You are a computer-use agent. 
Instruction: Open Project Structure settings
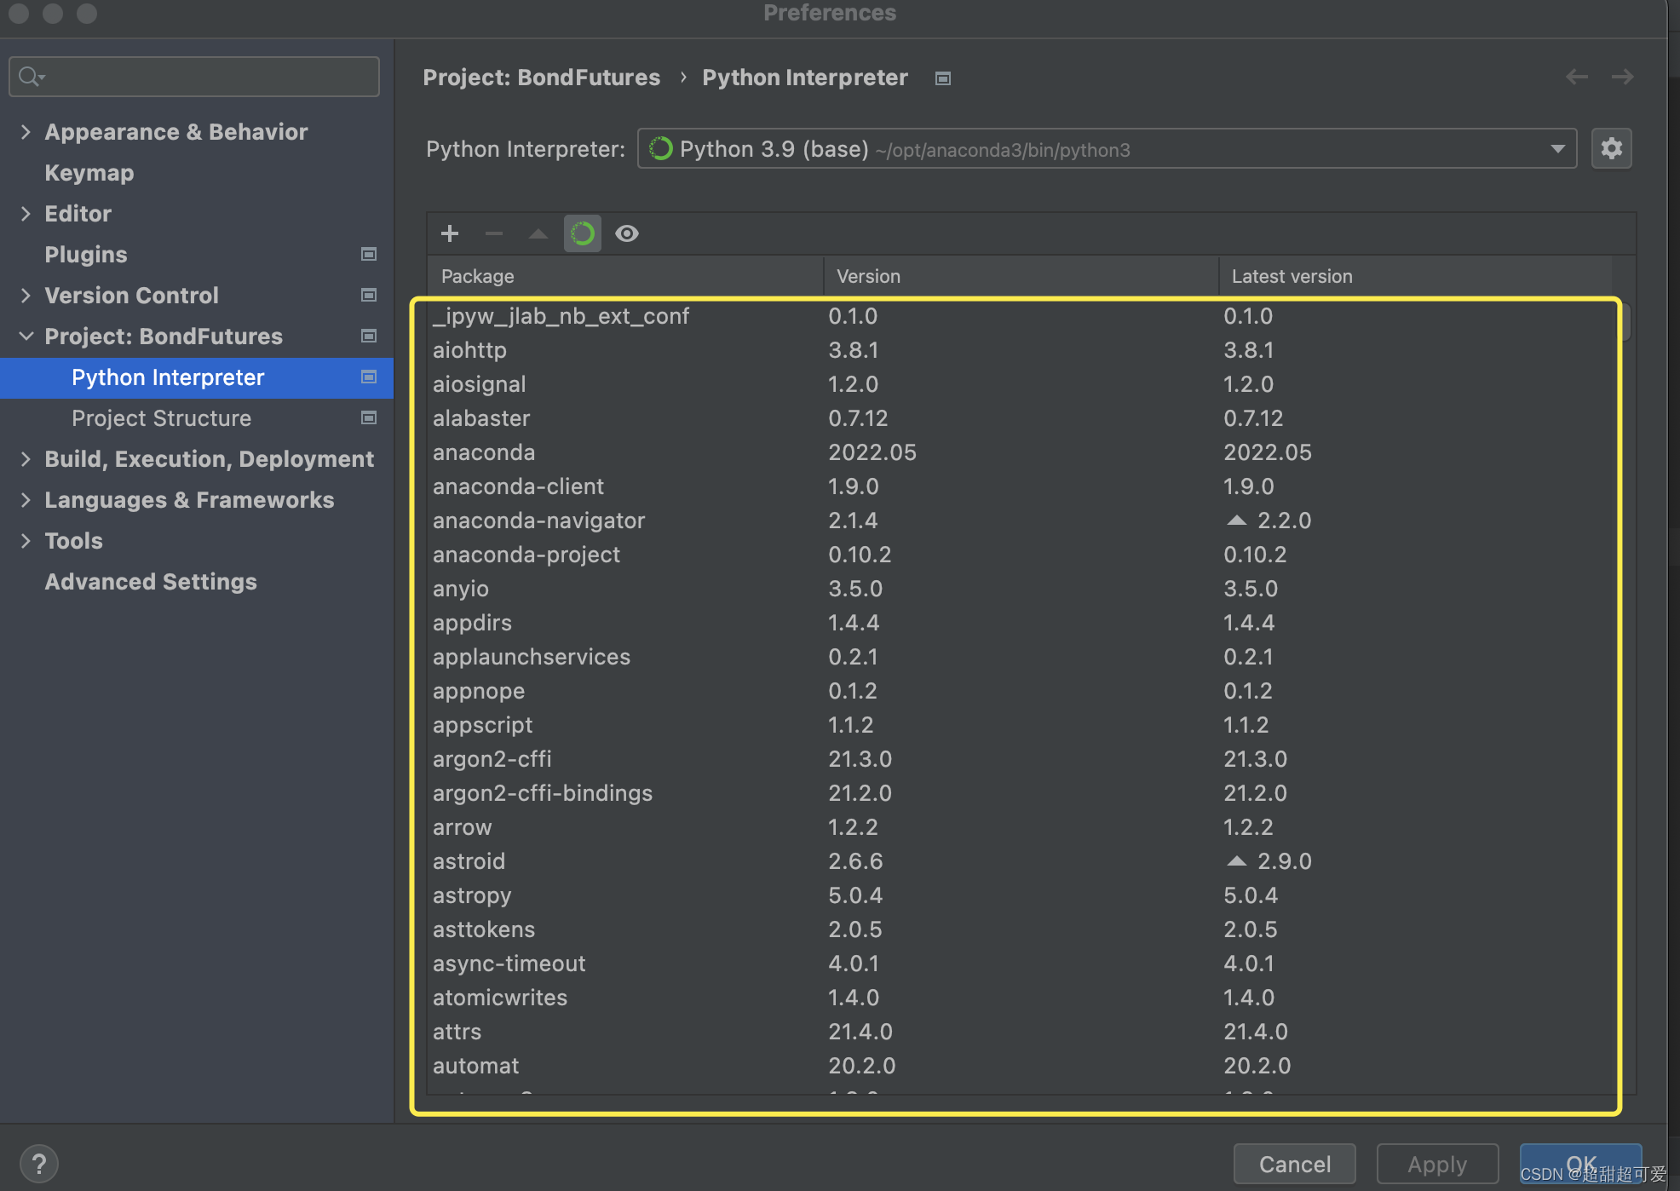[162, 418]
